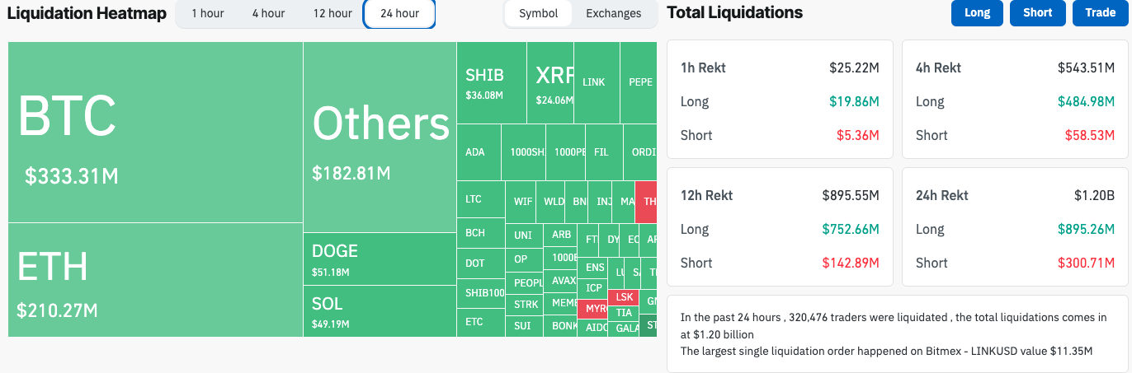Select the ETH $210.27M heatmap tile

point(155,280)
